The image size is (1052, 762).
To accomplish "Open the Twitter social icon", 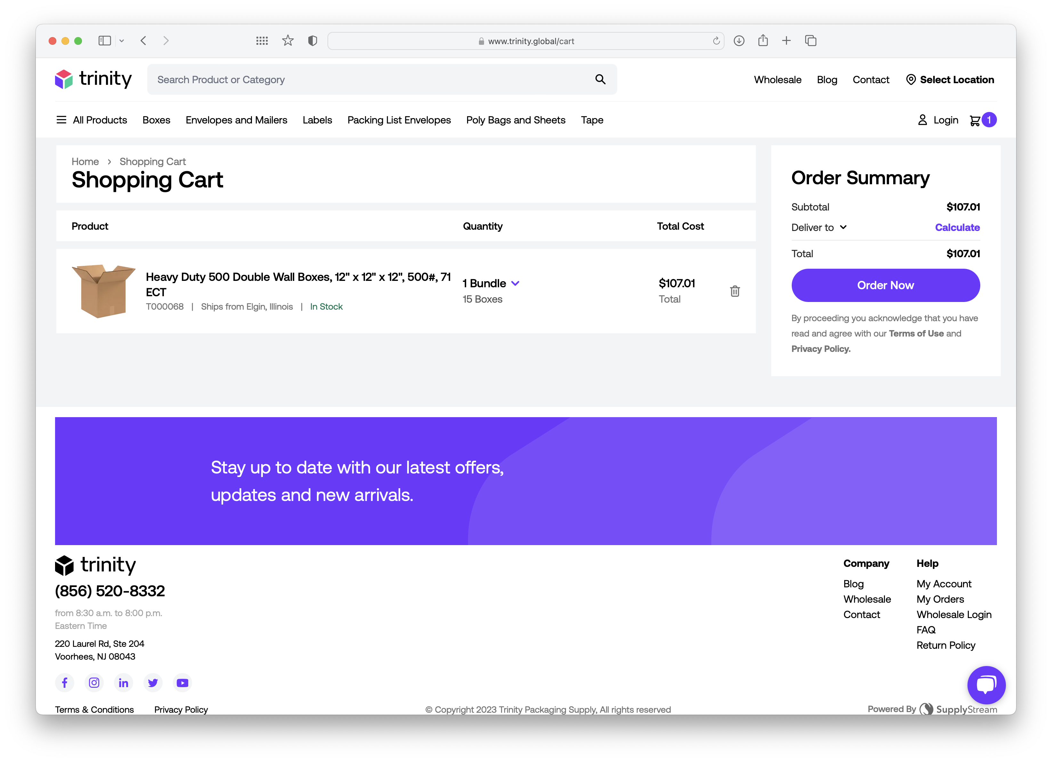I will (x=153, y=682).
